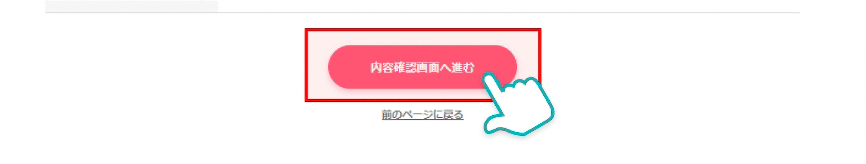Screen dimensions: 866x164
Task: Click the light pink area inside the red frame
Action: click(318, 65)
